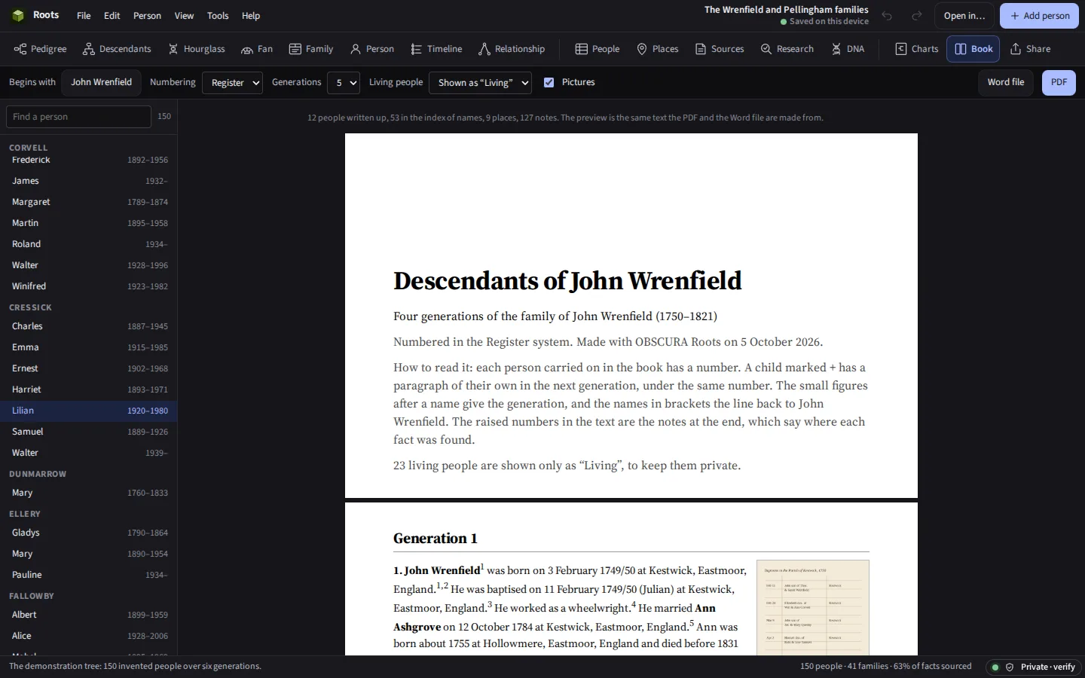Click the Add person button
The width and height of the screenshot is (1085, 678).
point(1039,16)
